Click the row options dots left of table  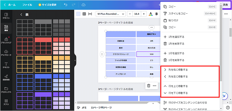coord(102,54)
